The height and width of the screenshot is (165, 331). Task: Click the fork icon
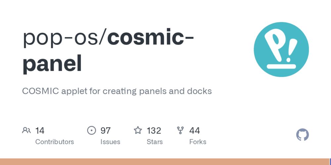click(180, 130)
